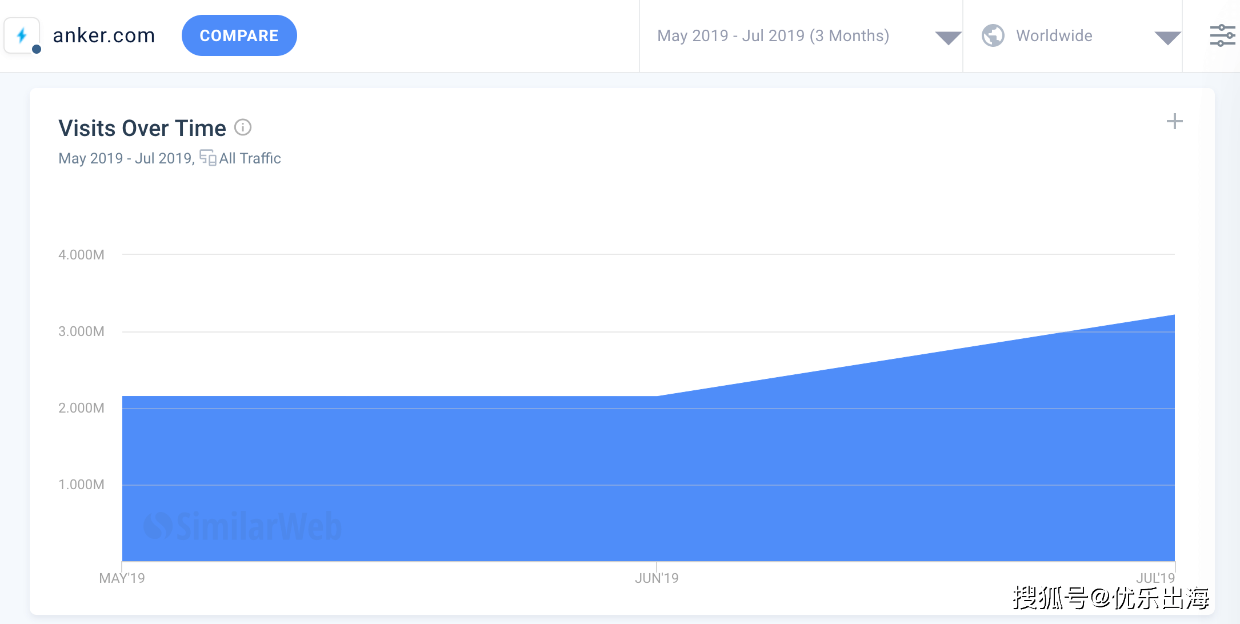Click the 4.000M axis label
The width and height of the screenshot is (1240, 624).
(81, 255)
